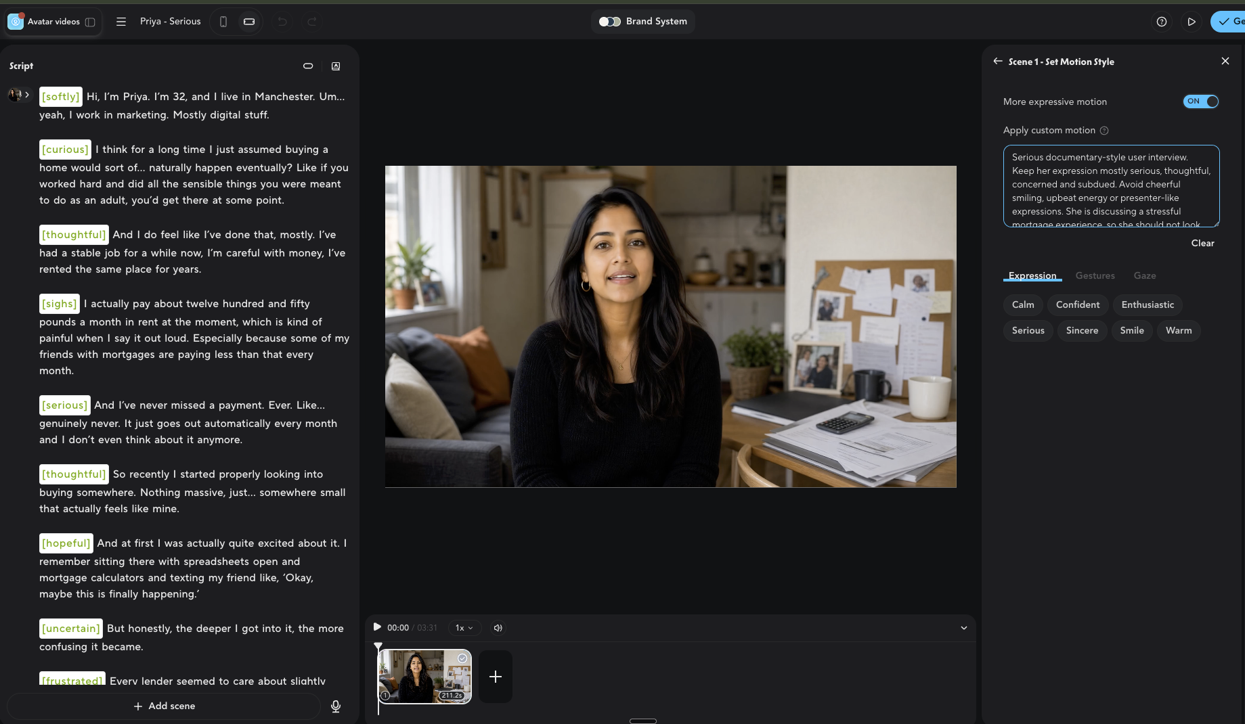
Task: Click the avatar portrait icon in Script header
Action: [336, 66]
